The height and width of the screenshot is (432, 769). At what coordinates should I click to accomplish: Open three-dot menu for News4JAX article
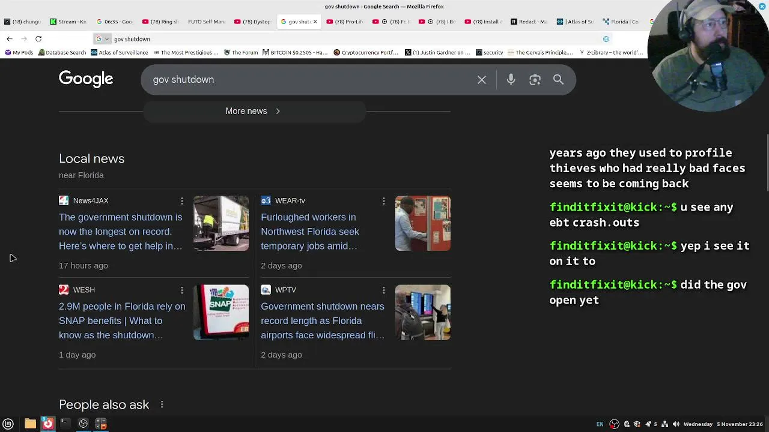181,201
